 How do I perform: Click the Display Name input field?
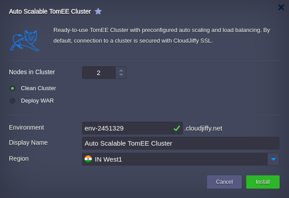coord(181,143)
